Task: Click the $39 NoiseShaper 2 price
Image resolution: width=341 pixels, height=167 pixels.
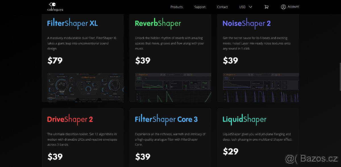Action: pyautogui.click(x=230, y=60)
